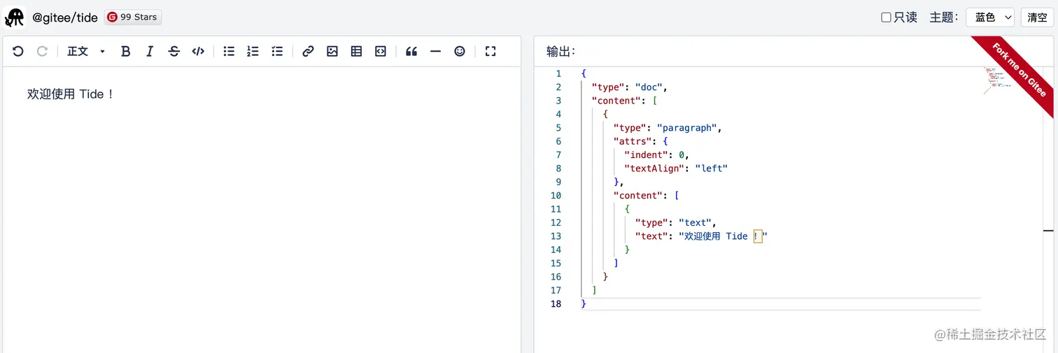Enable the 只读 read-only checkbox
The width and height of the screenshot is (1058, 353).
pos(886,17)
